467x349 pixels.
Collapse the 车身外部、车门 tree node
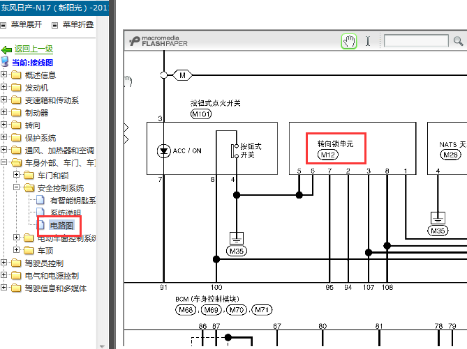click(3, 162)
